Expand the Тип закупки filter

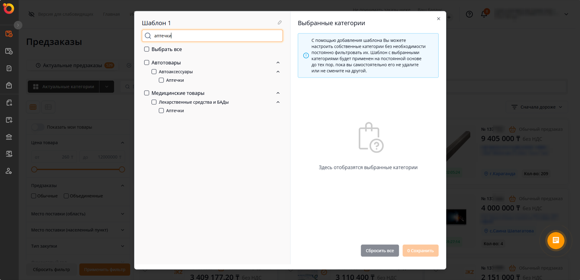coord(123,246)
